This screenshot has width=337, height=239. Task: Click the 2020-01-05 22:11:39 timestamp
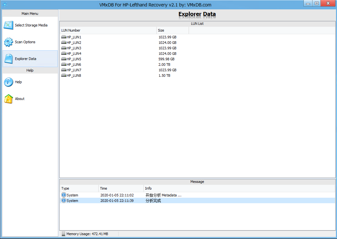click(x=117, y=201)
